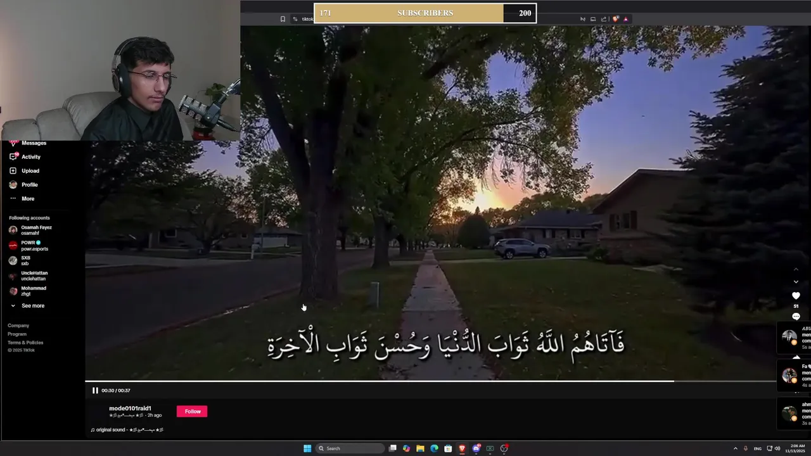Open Xbox Game Bar taskbar icon
This screenshot has width=811, height=456.
click(490, 448)
